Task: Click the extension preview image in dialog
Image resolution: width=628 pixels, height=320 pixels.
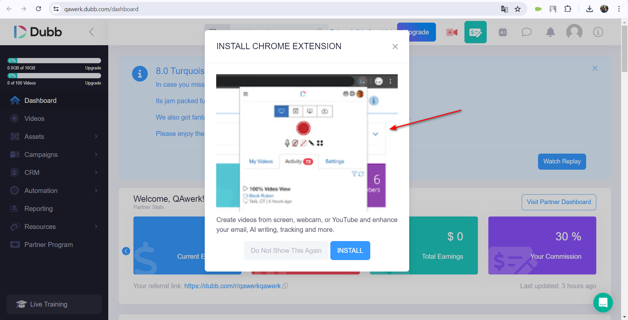Action: click(307, 143)
